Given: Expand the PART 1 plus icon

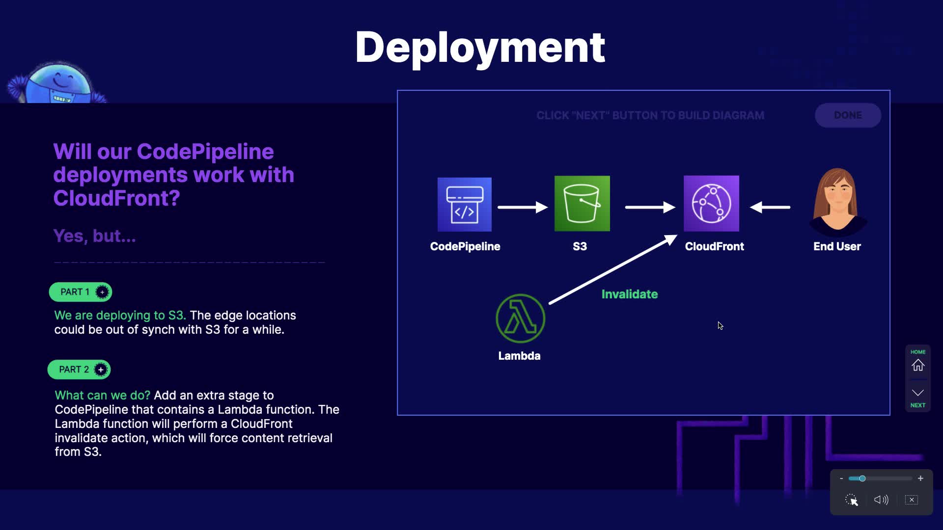Looking at the screenshot, I should pyautogui.click(x=102, y=292).
